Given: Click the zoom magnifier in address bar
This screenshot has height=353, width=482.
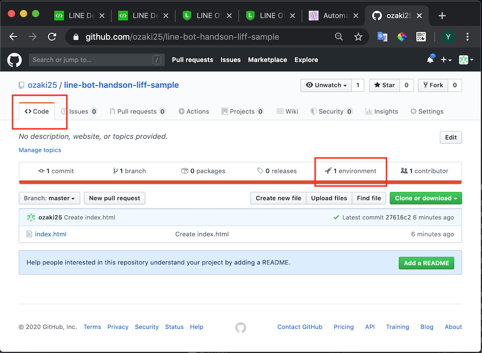Looking at the screenshot, I should pos(339,37).
